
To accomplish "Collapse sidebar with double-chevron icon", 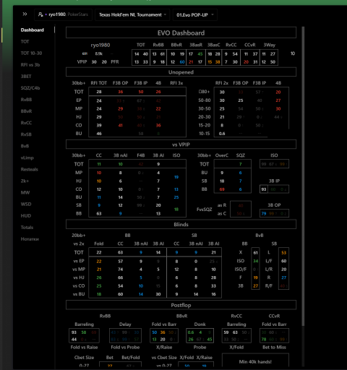I will click(x=25, y=14).
